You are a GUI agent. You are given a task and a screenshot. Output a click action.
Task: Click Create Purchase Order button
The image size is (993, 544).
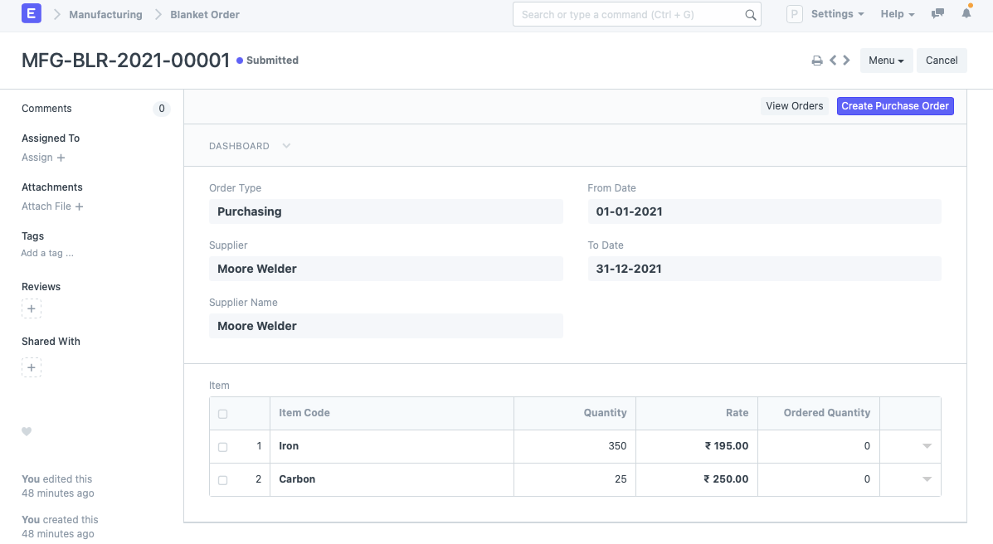pyautogui.click(x=895, y=106)
